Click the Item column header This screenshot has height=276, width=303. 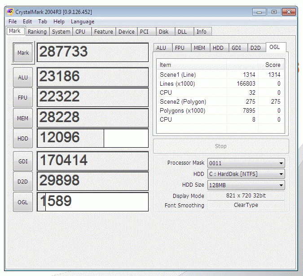pos(191,65)
